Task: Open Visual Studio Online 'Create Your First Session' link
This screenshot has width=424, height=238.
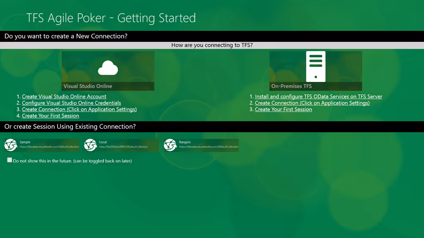Action: 51,116
